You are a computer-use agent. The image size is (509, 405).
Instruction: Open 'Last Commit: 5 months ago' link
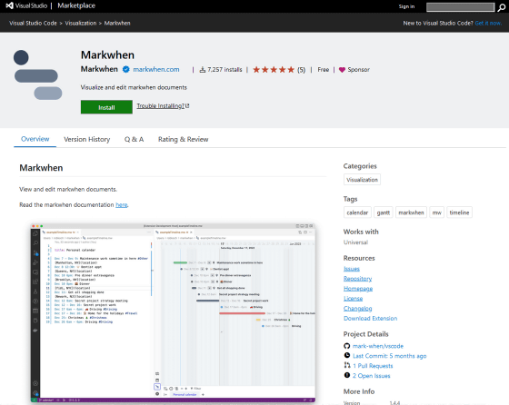[390, 356]
